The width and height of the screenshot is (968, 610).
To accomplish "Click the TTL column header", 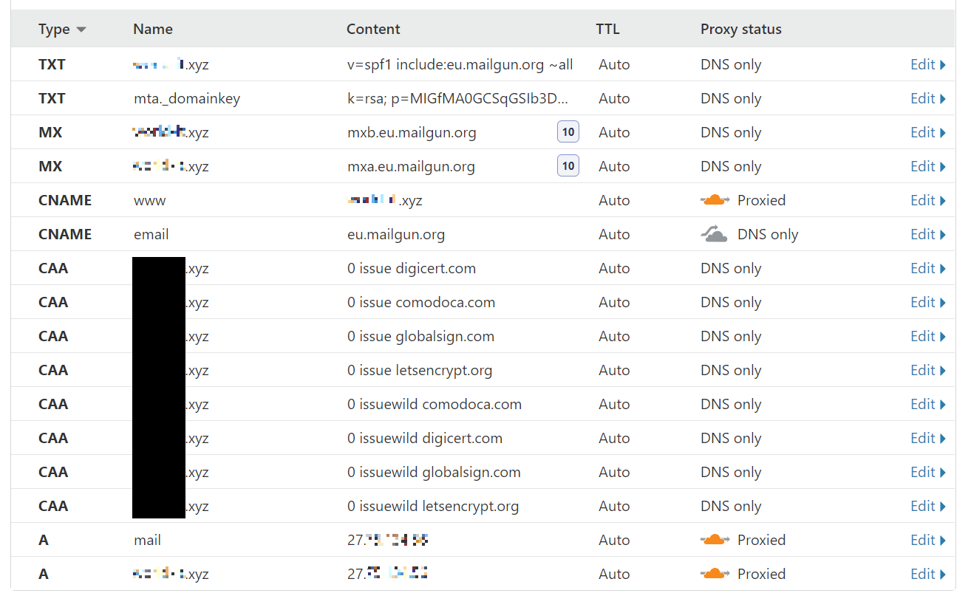I will pyautogui.click(x=607, y=30).
